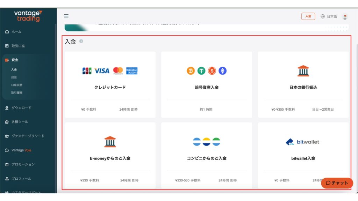
Task: Open 取引口座 in the sidebar
Action: click(18, 46)
